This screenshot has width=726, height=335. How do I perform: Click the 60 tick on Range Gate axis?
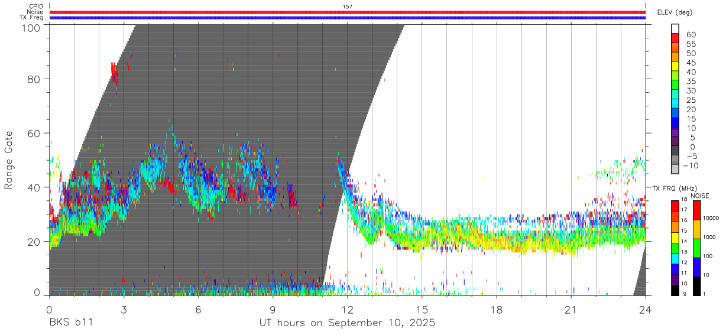click(34, 133)
